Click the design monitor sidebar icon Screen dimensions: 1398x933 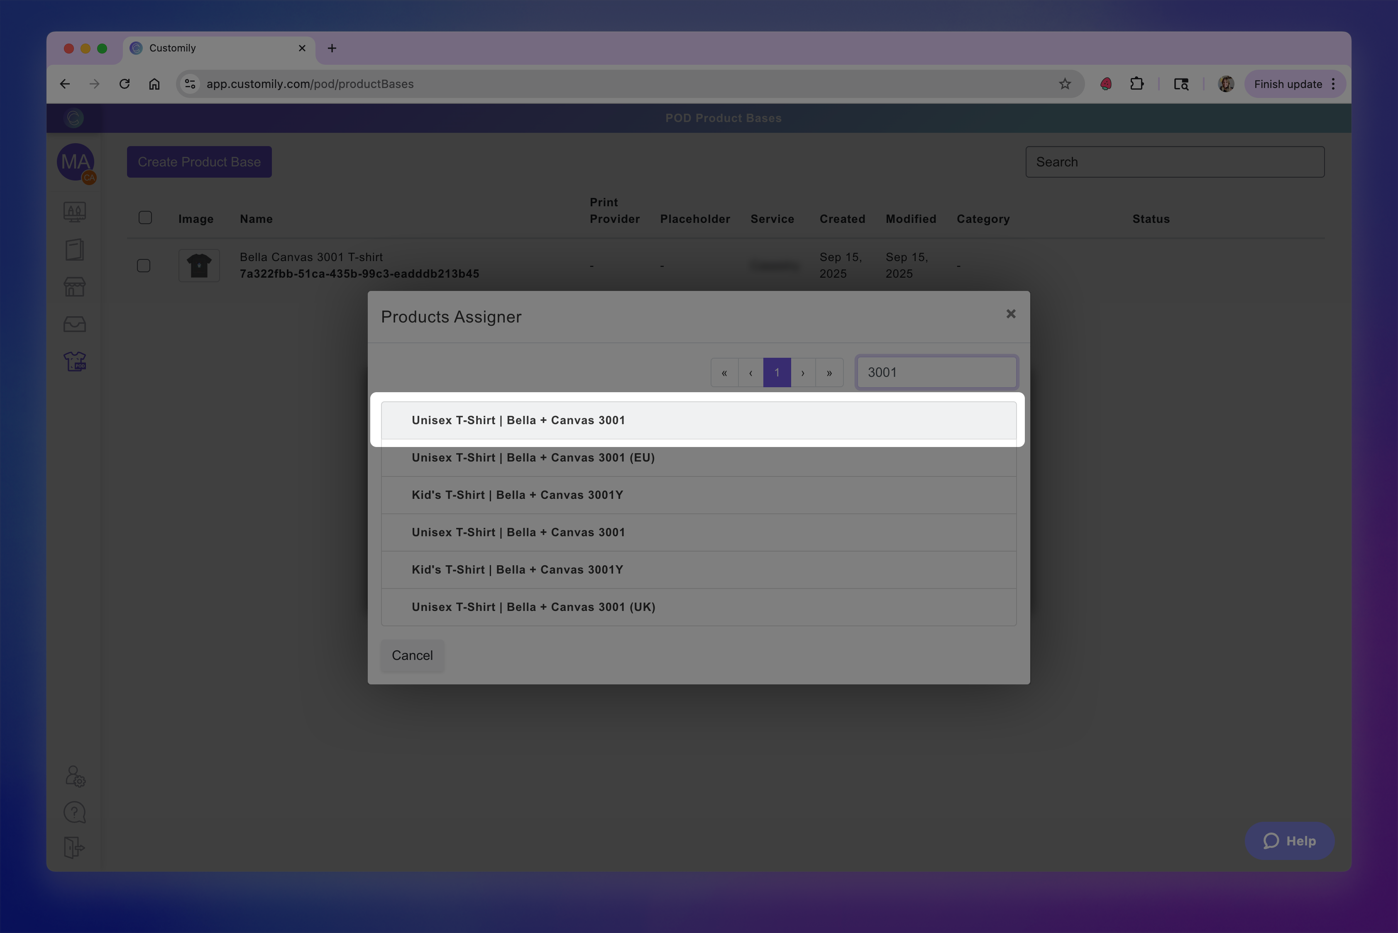click(x=74, y=212)
